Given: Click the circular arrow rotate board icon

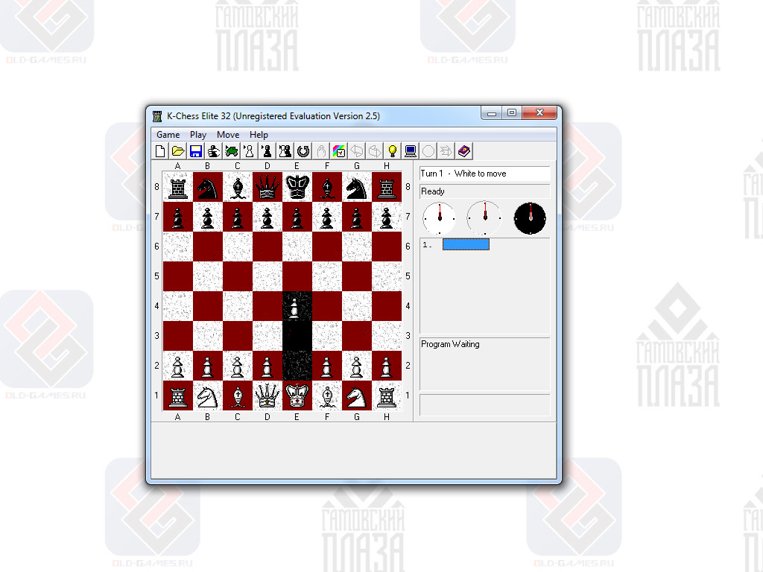Looking at the screenshot, I should click(x=303, y=151).
